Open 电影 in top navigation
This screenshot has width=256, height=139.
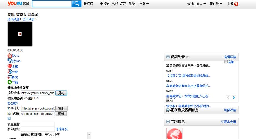[115, 4]
